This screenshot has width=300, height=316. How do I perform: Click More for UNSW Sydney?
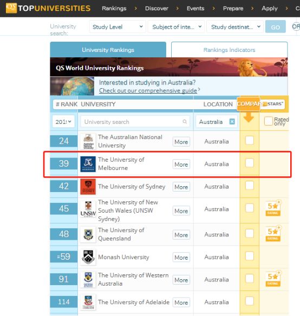(x=181, y=211)
